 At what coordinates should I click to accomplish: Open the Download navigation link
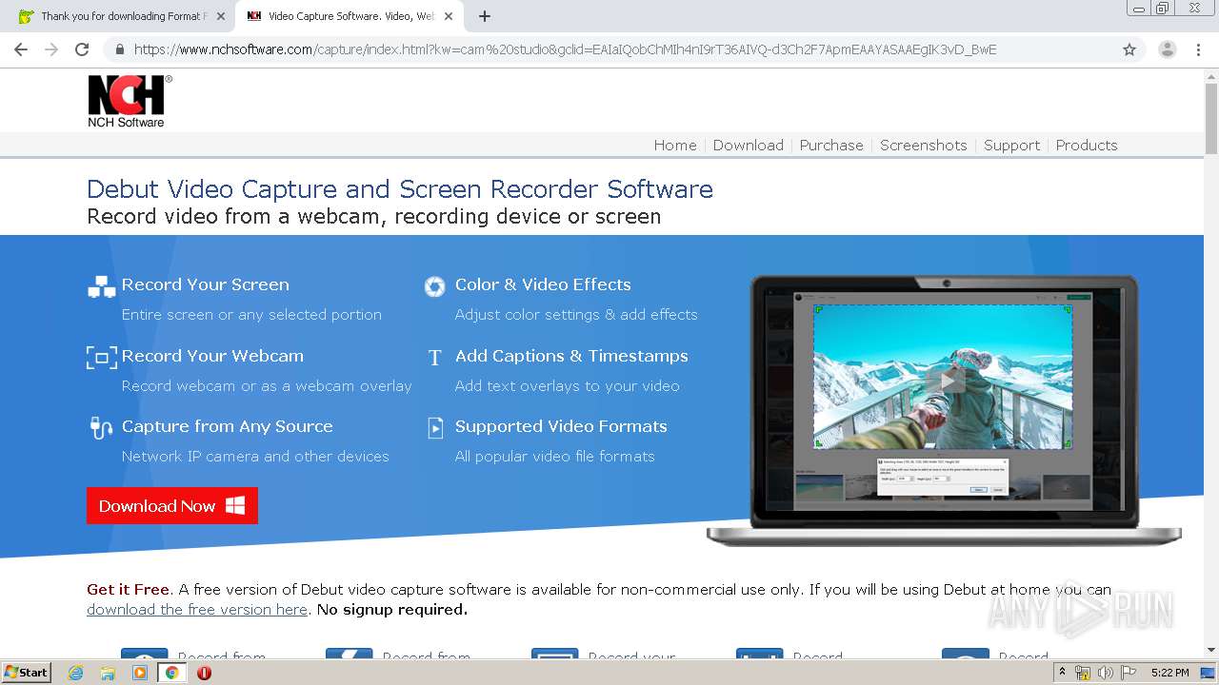coord(749,145)
